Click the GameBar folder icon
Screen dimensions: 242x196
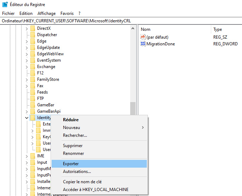click(33, 105)
